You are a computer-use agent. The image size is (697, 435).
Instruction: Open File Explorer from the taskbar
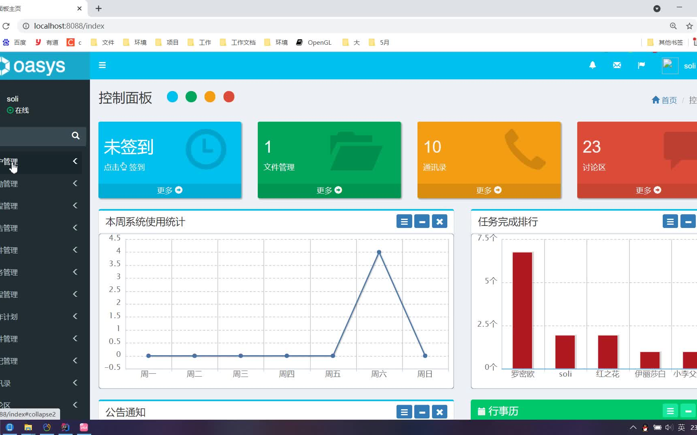point(28,427)
